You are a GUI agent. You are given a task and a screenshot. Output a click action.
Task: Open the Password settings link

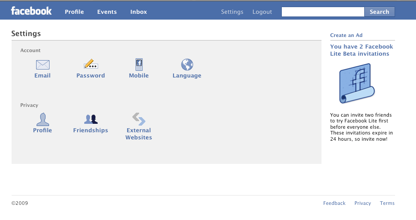click(91, 76)
